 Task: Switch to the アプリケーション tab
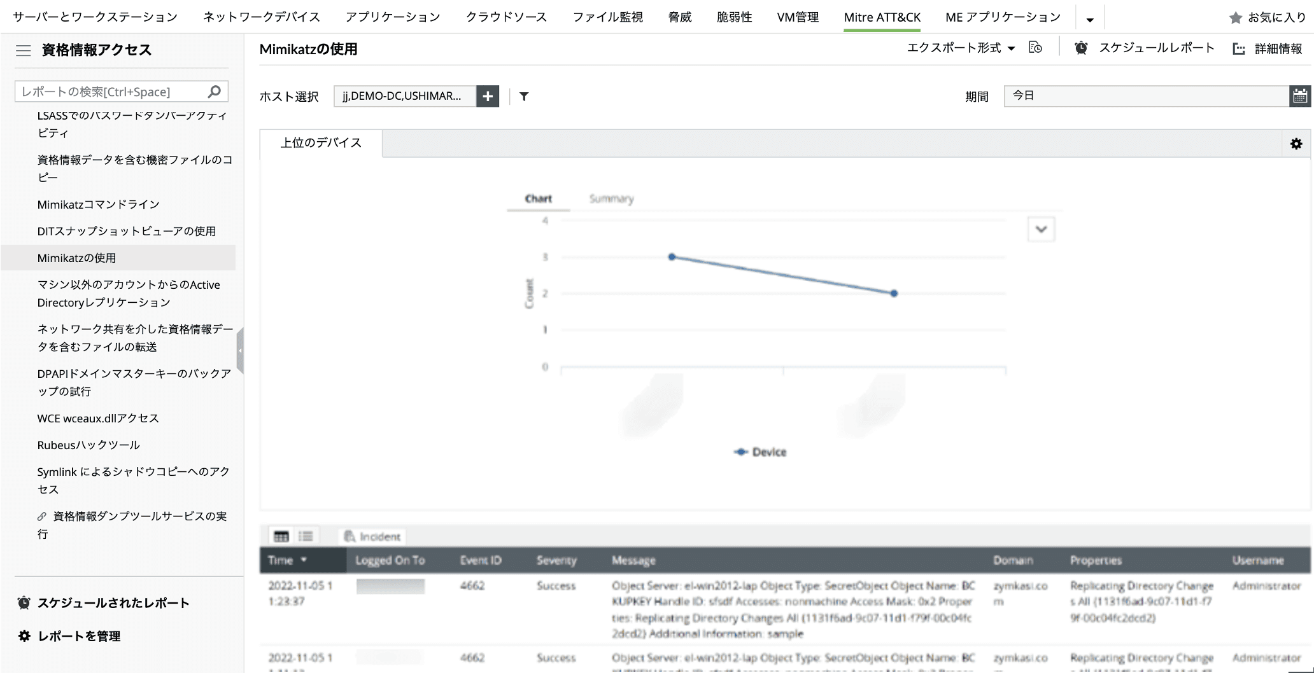393,17
